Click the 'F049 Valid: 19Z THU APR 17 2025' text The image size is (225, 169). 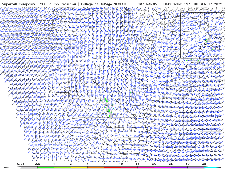(x=193, y=4)
